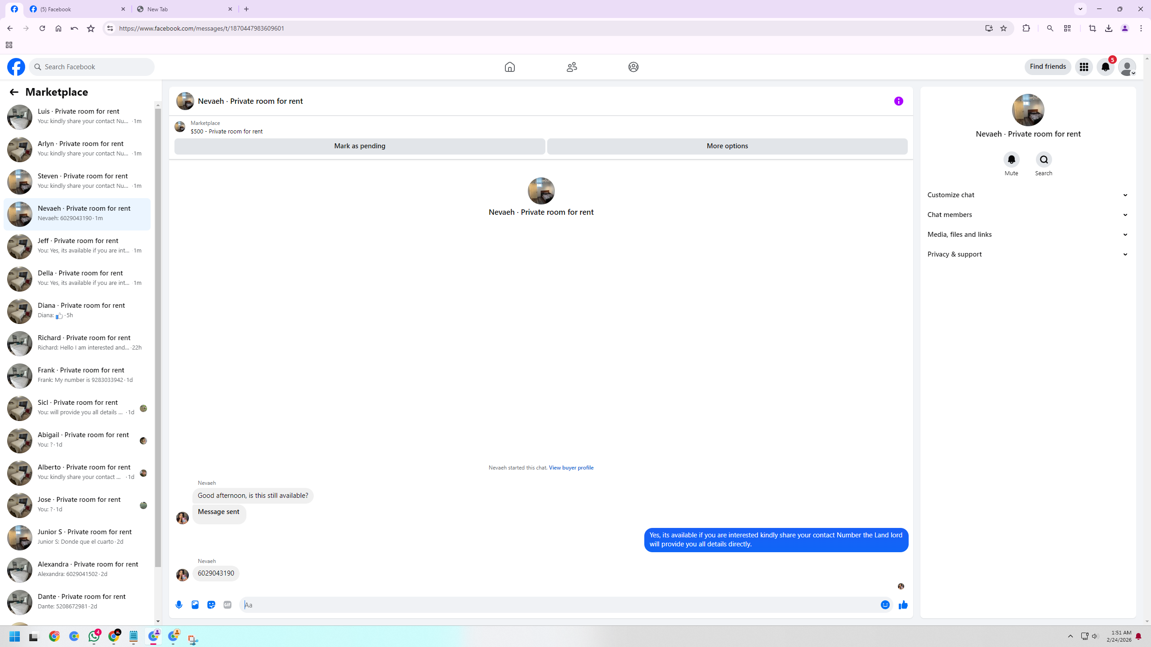Image resolution: width=1151 pixels, height=647 pixels.
Task: Open the GIF picker icon
Action: pos(228,605)
